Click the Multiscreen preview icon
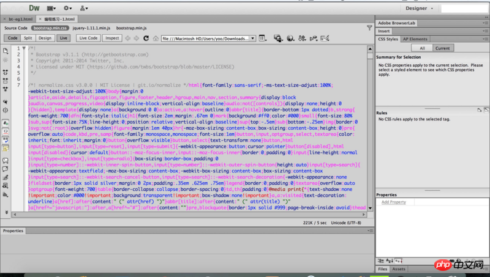 278,39
